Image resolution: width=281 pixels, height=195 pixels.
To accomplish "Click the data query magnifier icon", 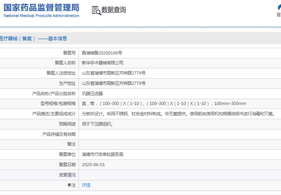I will (96, 10).
